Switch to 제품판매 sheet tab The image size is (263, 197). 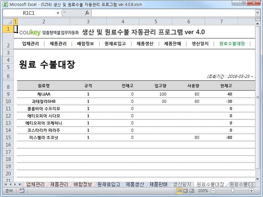click(x=158, y=185)
